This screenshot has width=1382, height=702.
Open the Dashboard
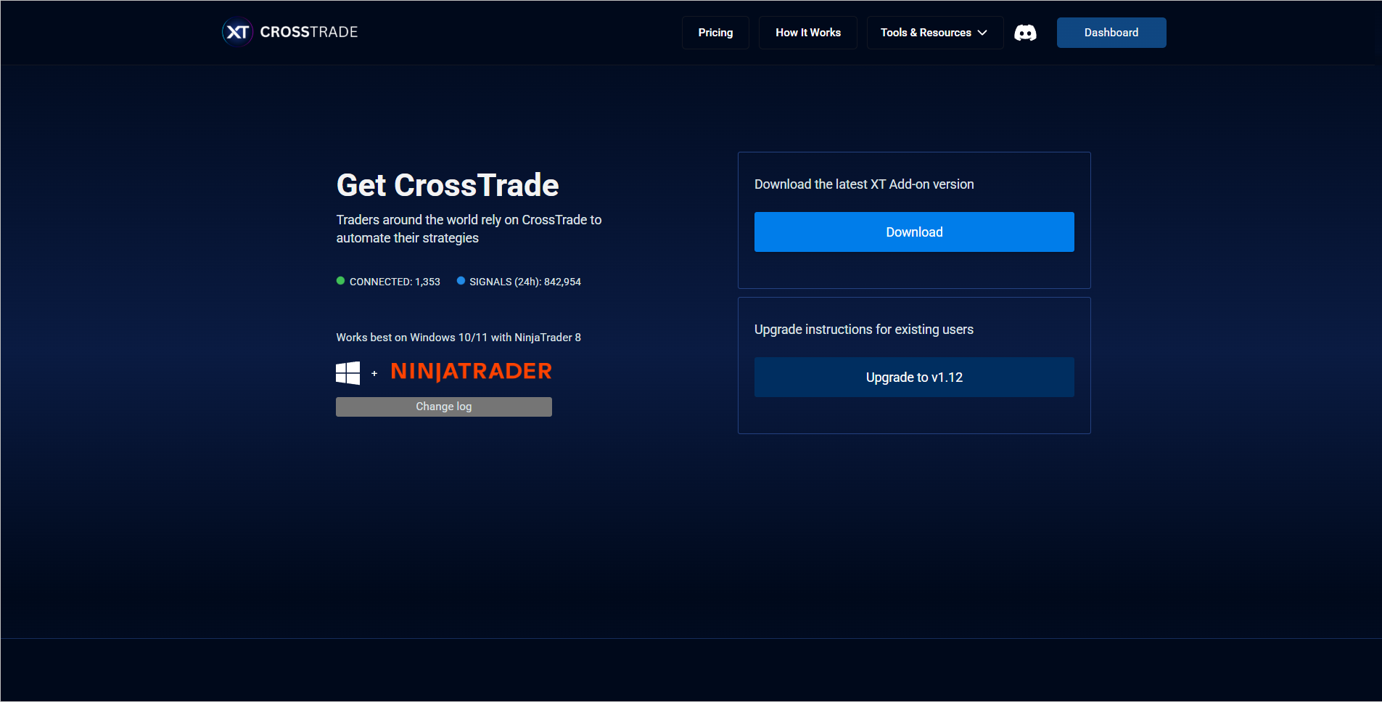tap(1111, 33)
